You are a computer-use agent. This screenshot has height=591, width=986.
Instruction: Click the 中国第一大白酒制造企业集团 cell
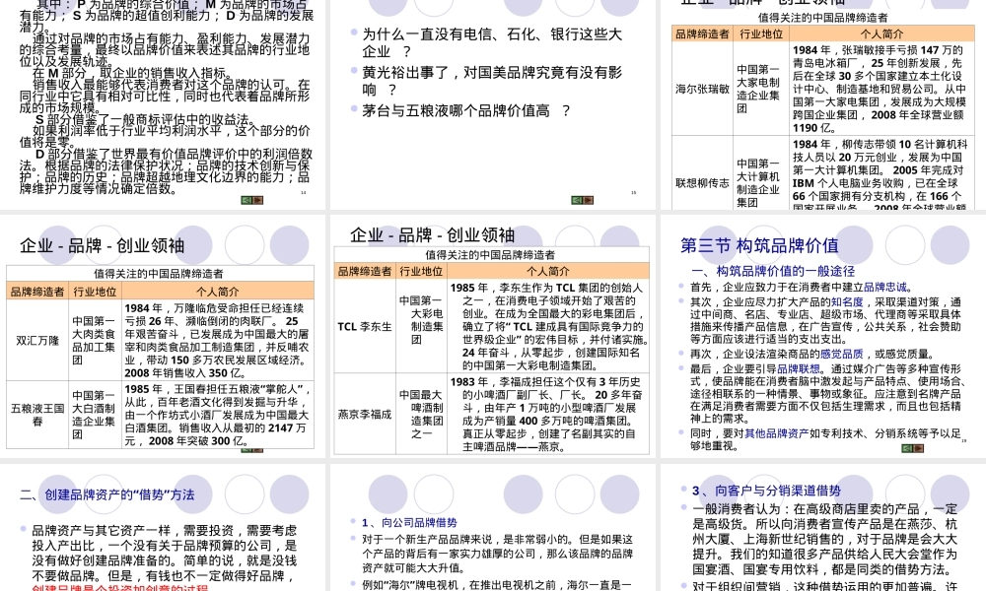(95, 415)
